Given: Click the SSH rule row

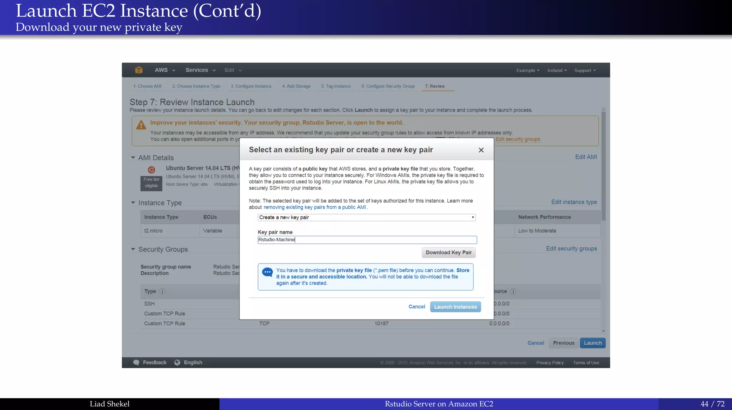Looking at the screenshot, I should pyautogui.click(x=149, y=304).
